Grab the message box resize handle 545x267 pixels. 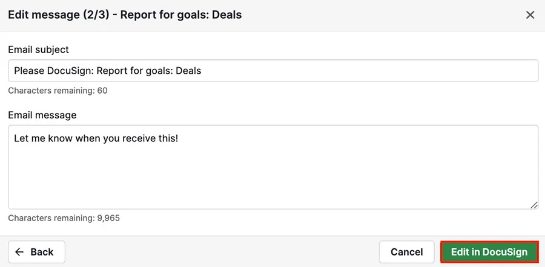(534, 205)
